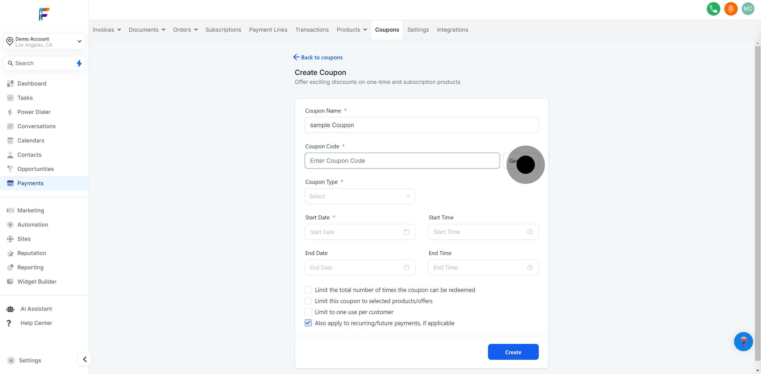Open the Ai Assistant robot icon

pos(10,309)
